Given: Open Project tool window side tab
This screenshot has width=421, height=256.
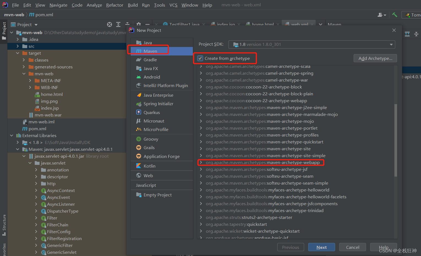Looking at the screenshot, I should tap(4, 31).
